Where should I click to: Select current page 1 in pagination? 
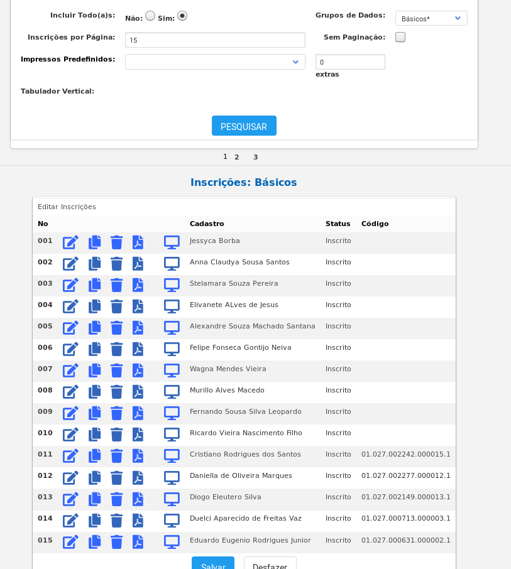pyautogui.click(x=225, y=156)
